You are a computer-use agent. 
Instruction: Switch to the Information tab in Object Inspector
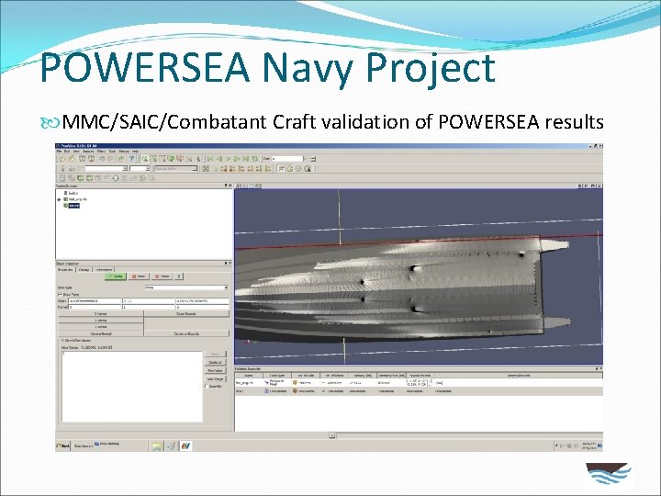point(104,269)
